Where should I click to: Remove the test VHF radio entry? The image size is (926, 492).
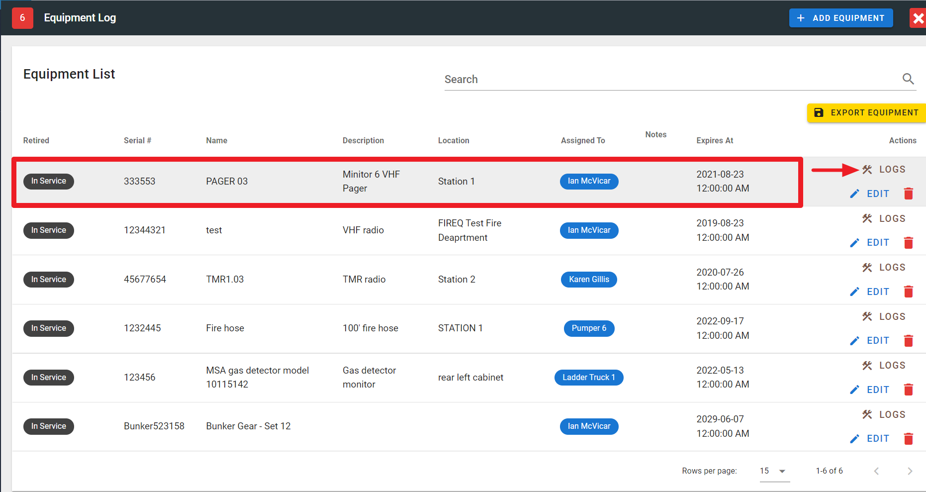pos(908,243)
